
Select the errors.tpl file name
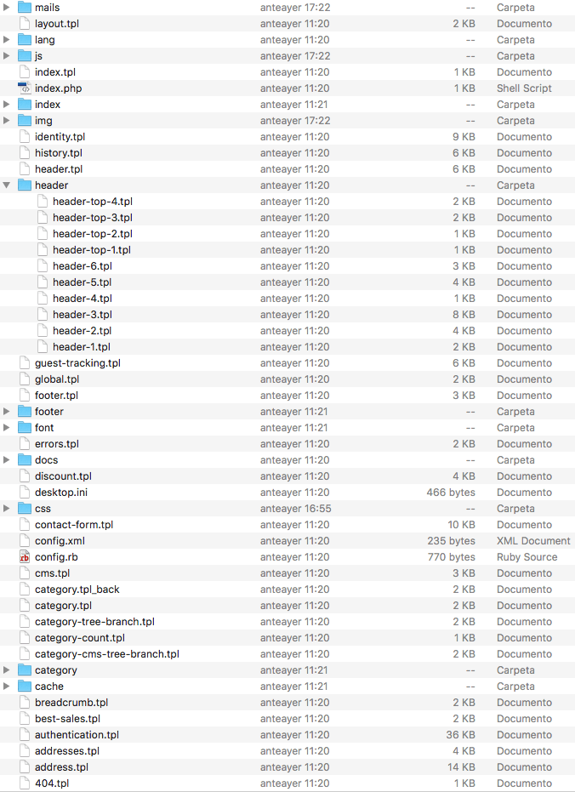[57, 444]
